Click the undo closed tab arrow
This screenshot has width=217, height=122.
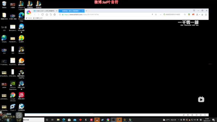[x=51, y=15]
